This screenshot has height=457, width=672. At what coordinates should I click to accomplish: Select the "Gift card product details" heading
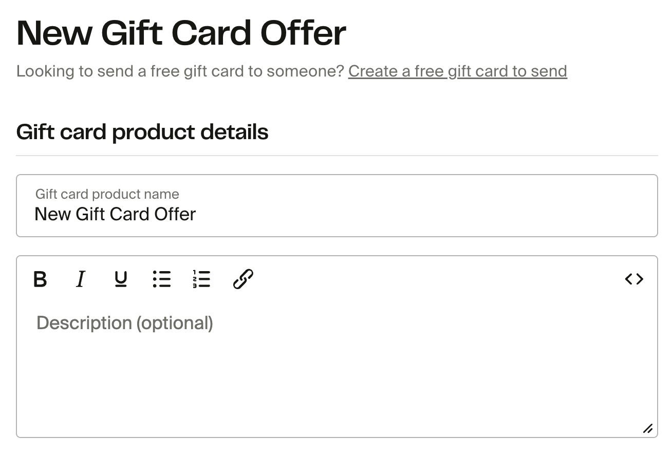coord(142,132)
